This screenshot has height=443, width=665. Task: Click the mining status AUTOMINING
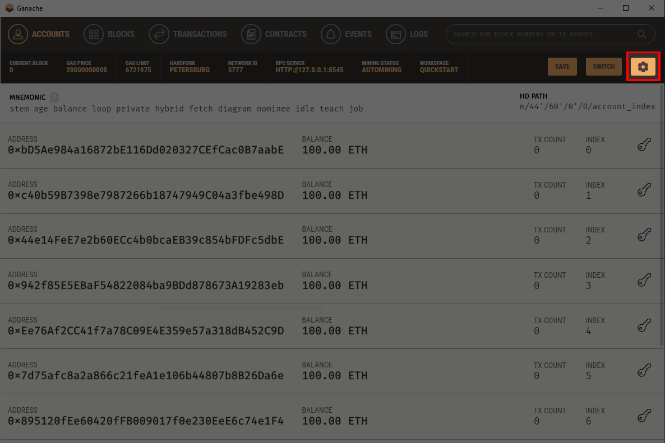click(381, 70)
